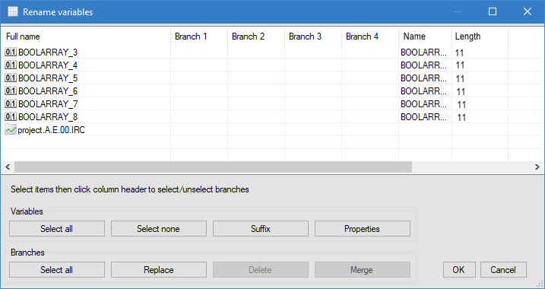Click the Branch 1 column header
The width and height of the screenshot is (545, 289).
(x=199, y=37)
